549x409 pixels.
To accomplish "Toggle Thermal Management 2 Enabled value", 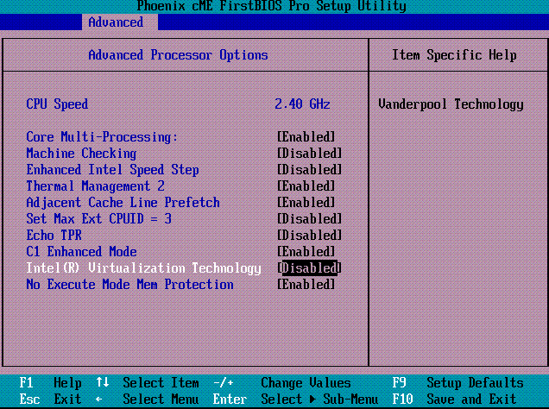I will 306,186.
